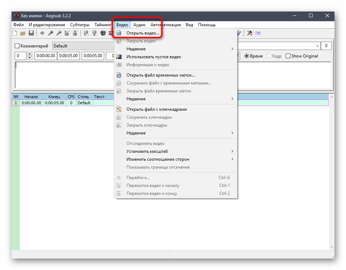Open Options with the hammer icon
This screenshot has width=346, height=270.
(250, 33)
